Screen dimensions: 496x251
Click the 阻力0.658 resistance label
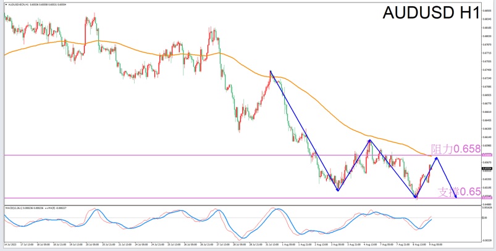click(x=456, y=149)
